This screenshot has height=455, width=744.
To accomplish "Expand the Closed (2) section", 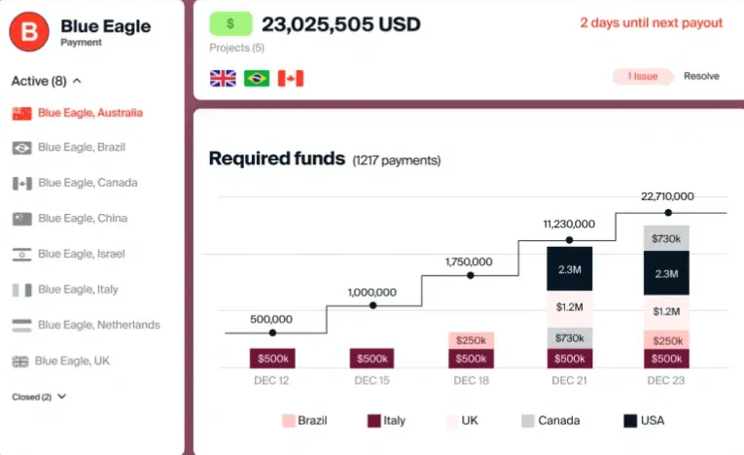I will 61,396.
